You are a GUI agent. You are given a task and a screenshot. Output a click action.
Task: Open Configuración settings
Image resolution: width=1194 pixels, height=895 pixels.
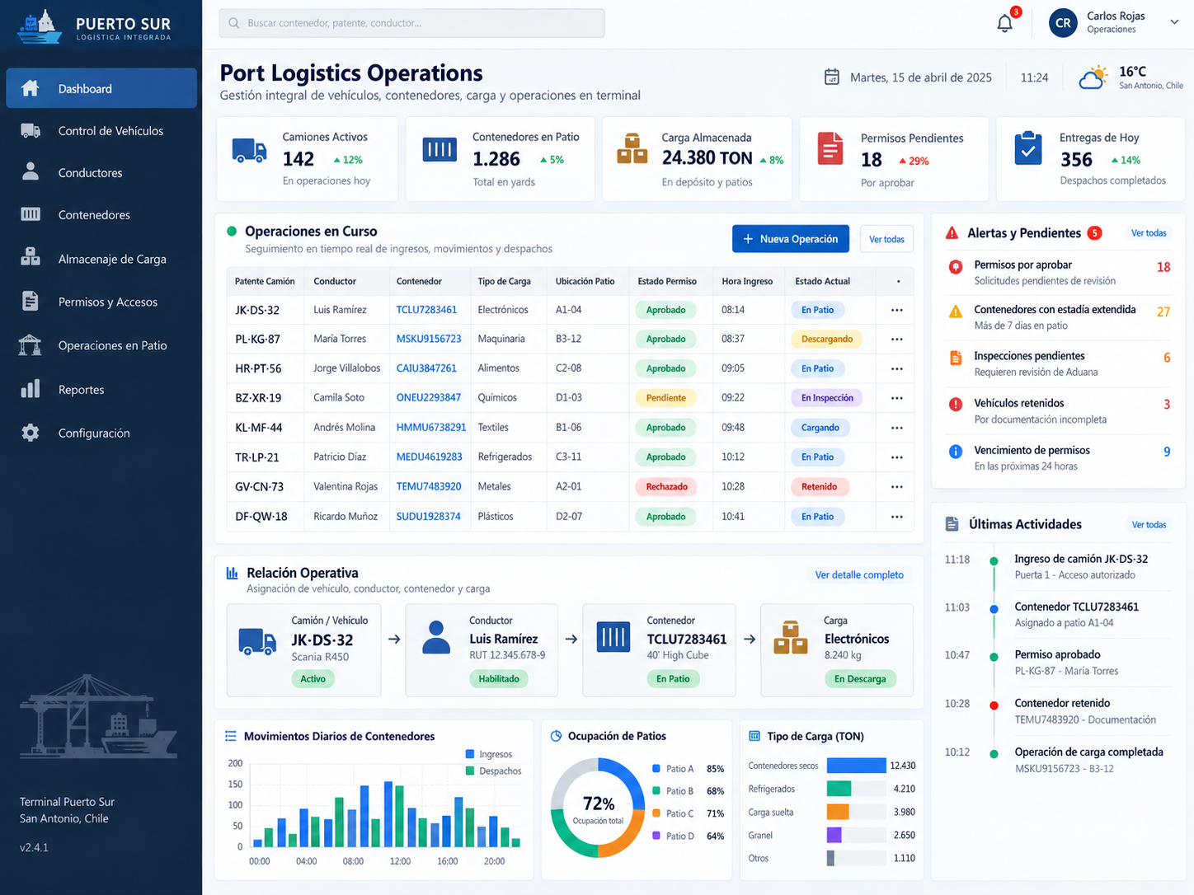click(101, 433)
